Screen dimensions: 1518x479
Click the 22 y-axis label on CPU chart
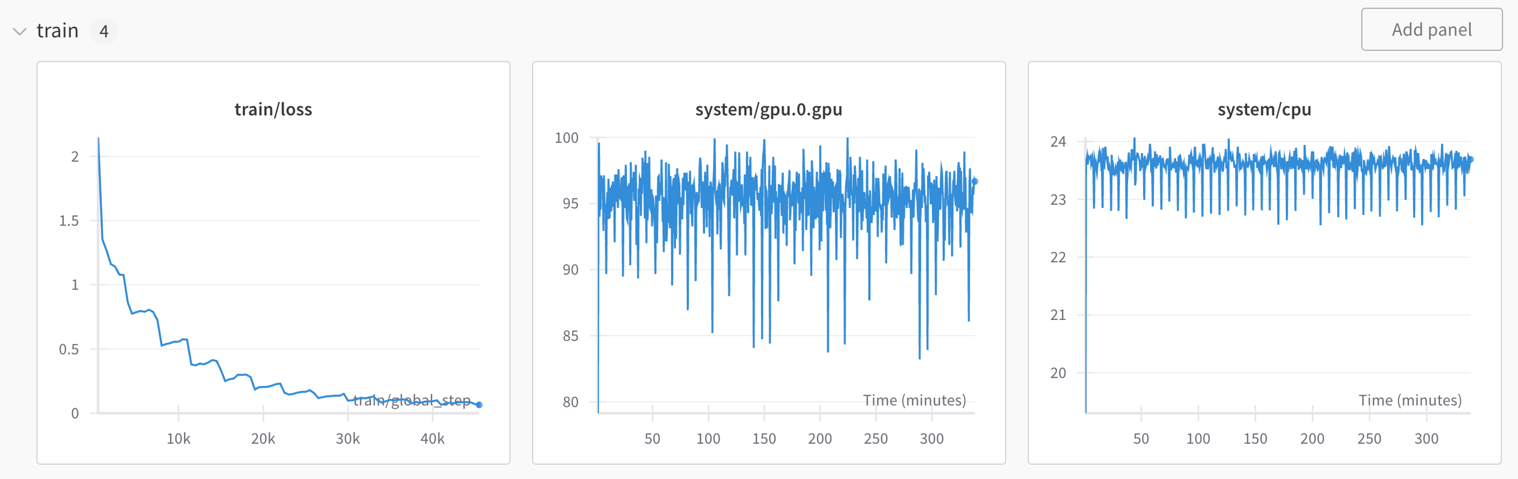1058,257
